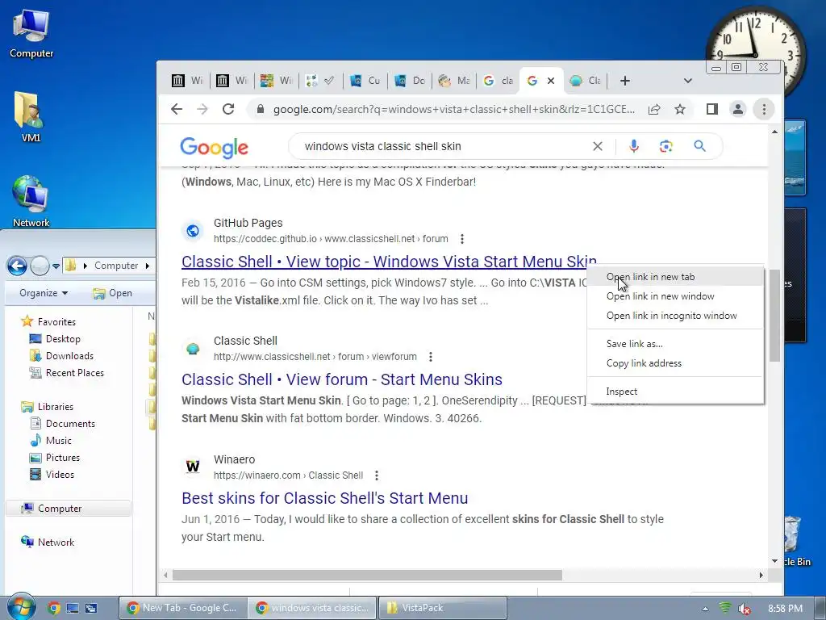Open a new Chrome tab

(625, 81)
